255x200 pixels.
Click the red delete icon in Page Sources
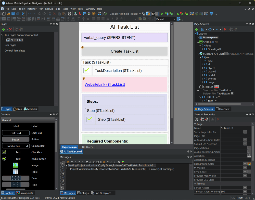225,29
